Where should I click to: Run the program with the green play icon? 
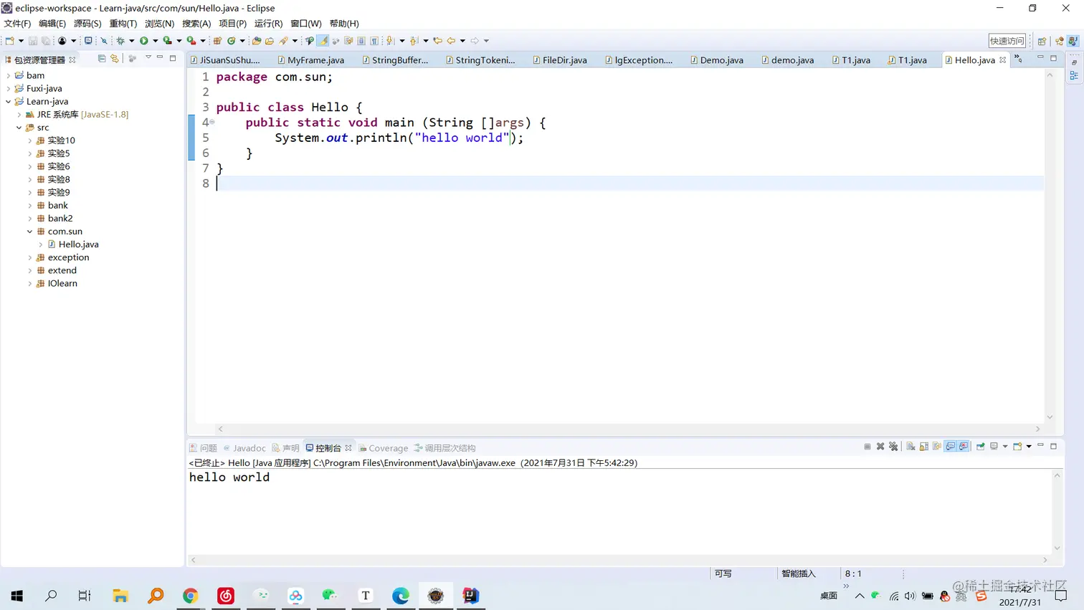click(x=144, y=41)
